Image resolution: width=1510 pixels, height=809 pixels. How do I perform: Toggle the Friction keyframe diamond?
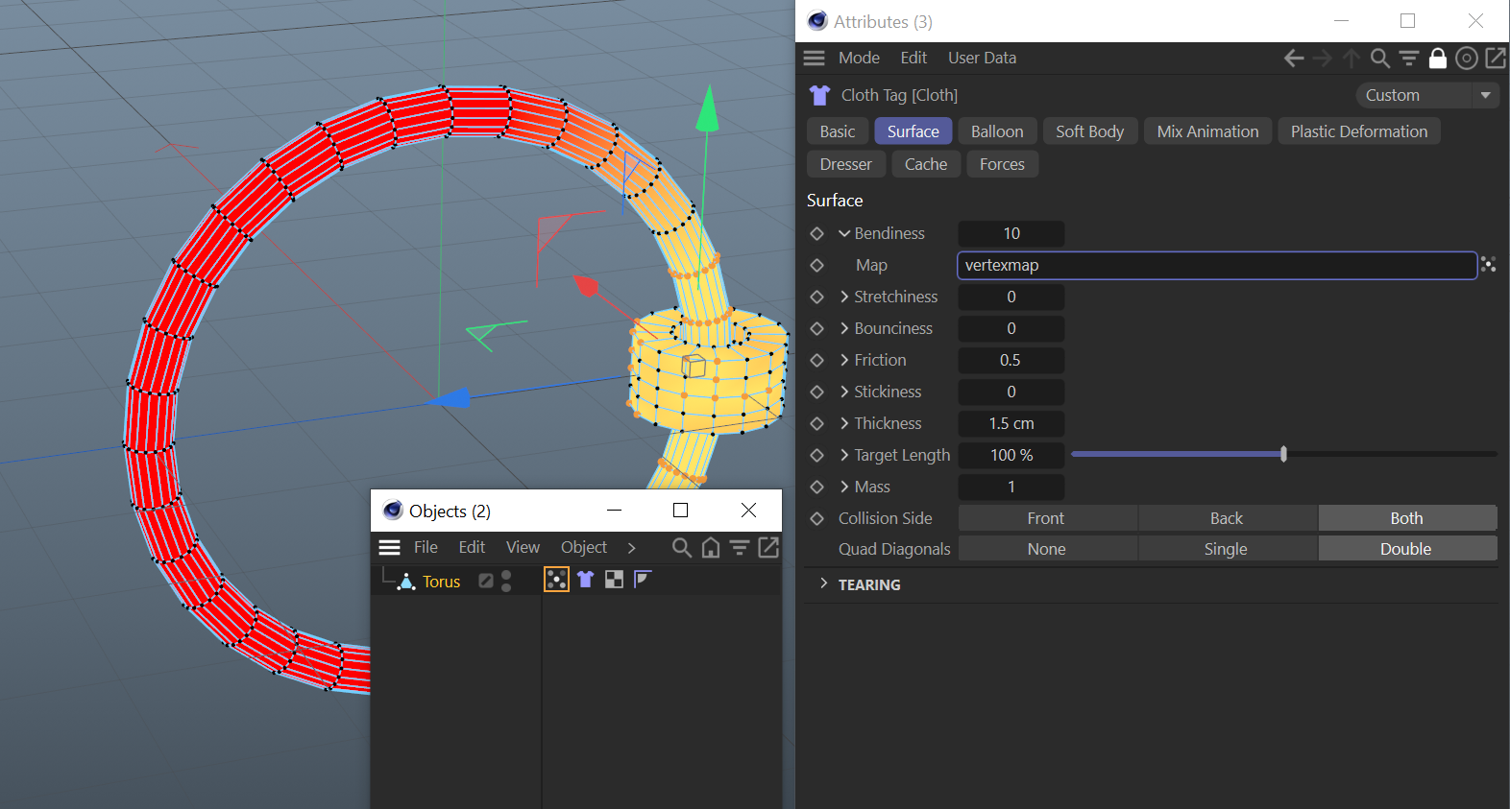[x=817, y=360]
